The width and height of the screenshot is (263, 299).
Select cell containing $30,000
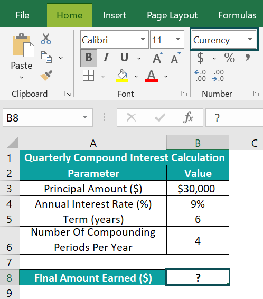coord(198,188)
